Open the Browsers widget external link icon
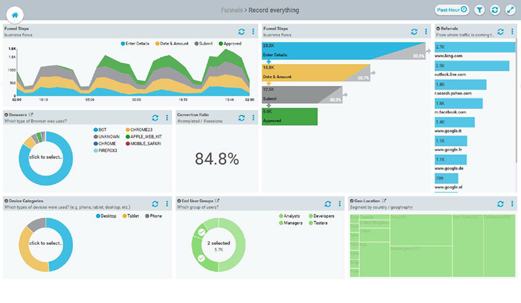 click(x=31, y=115)
